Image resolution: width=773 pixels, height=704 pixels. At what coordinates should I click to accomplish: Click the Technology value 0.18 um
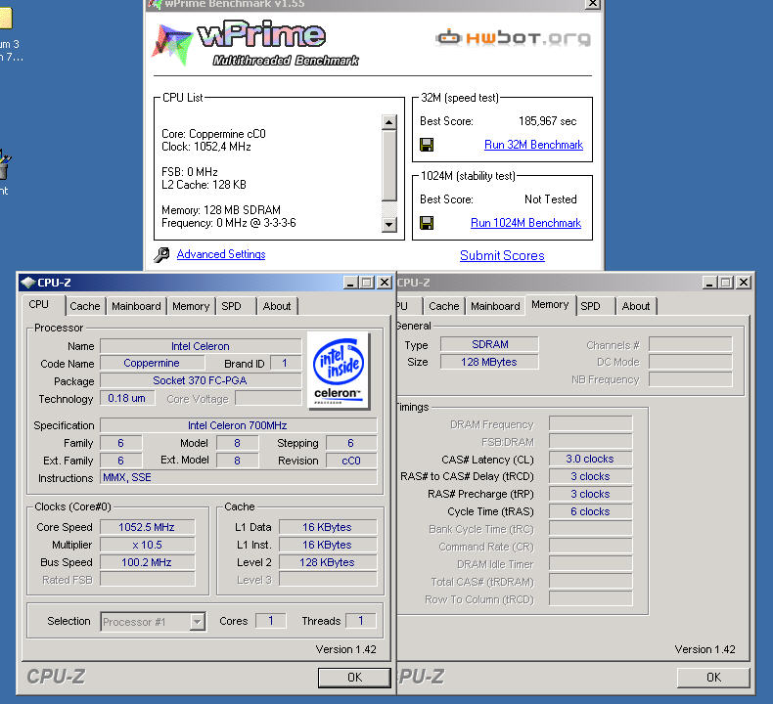pos(127,398)
